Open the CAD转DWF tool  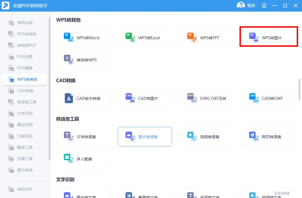(x=269, y=98)
